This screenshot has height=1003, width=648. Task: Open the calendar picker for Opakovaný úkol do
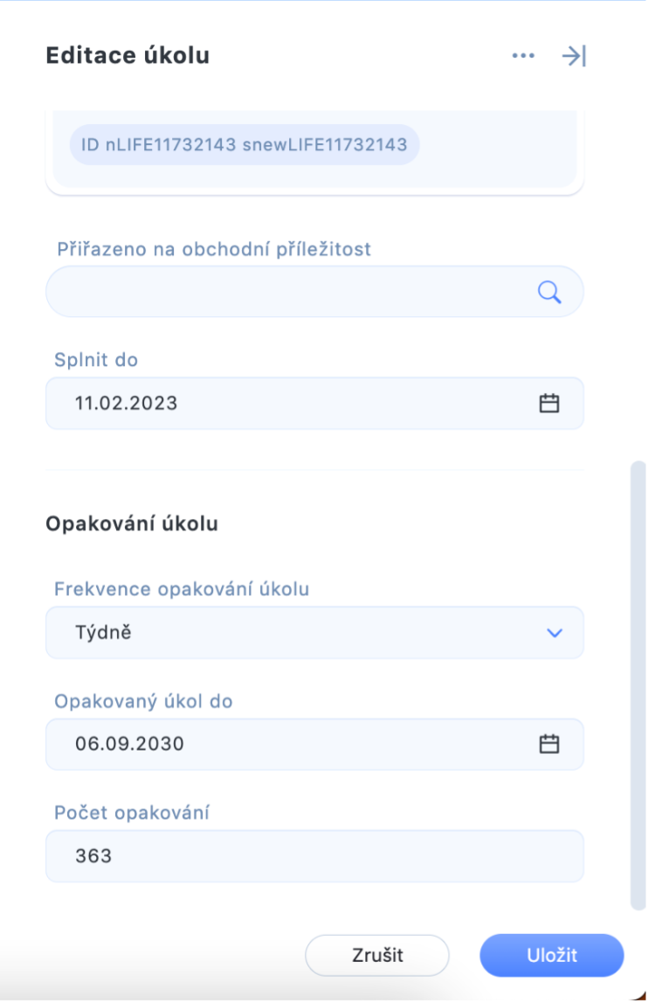point(548,744)
